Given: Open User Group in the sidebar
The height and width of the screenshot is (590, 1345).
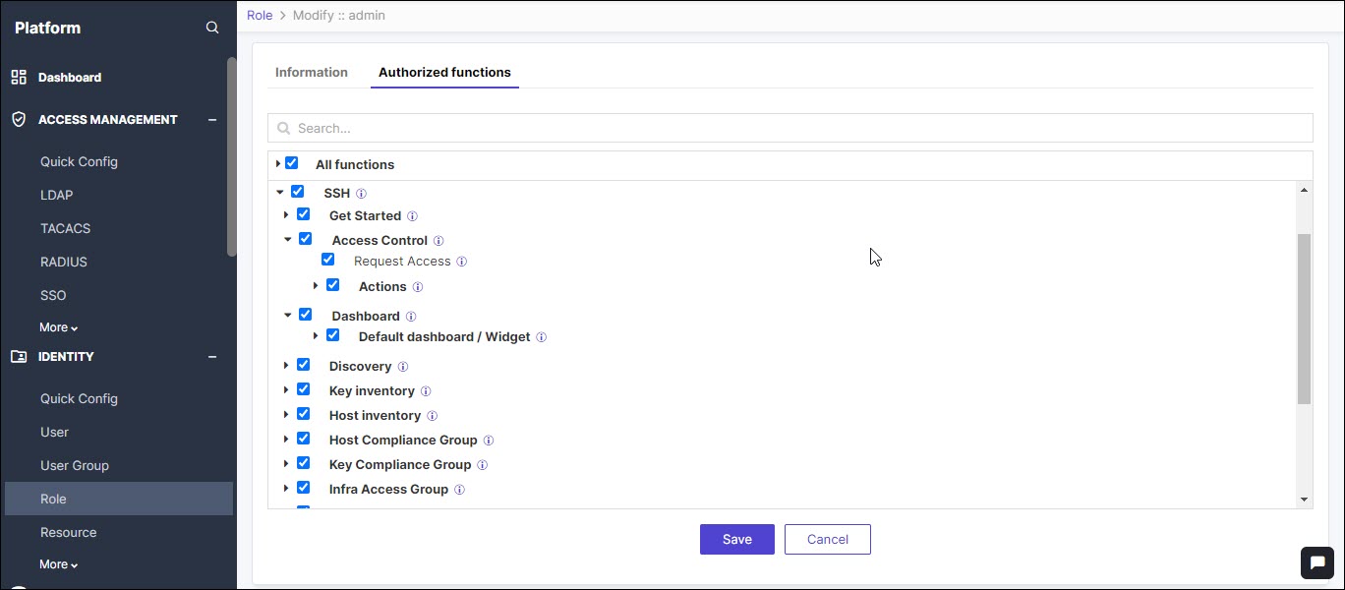Looking at the screenshot, I should pyautogui.click(x=75, y=465).
